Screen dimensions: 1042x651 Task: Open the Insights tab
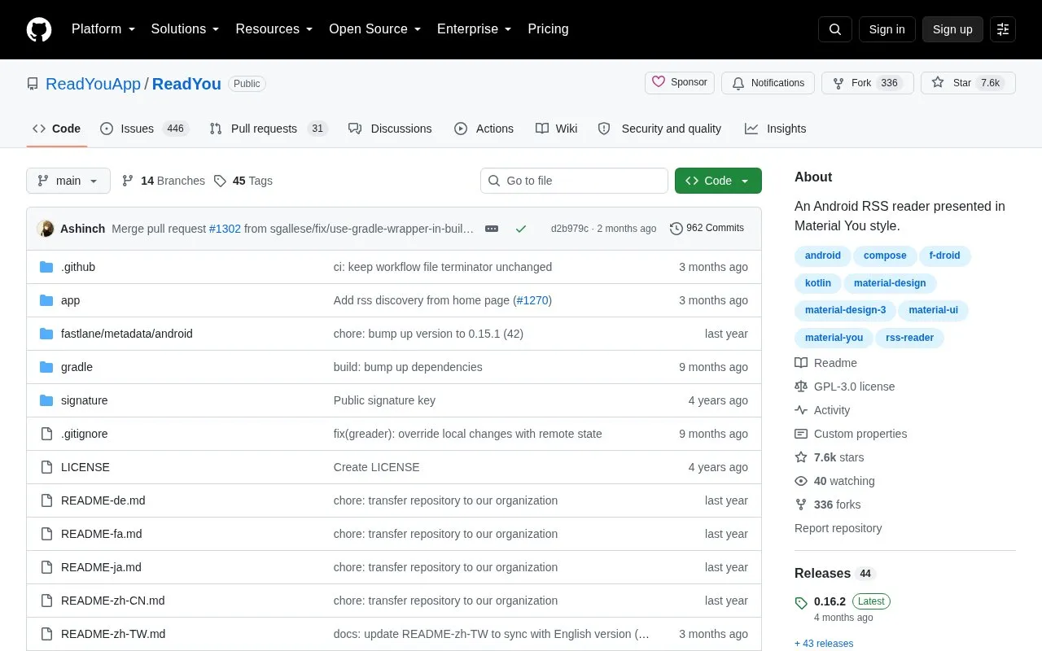point(775,129)
